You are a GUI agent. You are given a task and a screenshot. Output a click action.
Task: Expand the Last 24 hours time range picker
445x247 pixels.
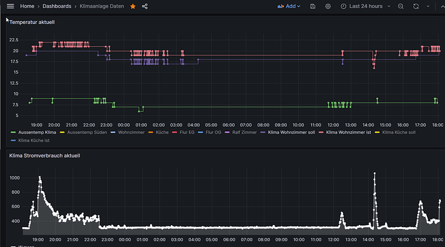(366, 6)
